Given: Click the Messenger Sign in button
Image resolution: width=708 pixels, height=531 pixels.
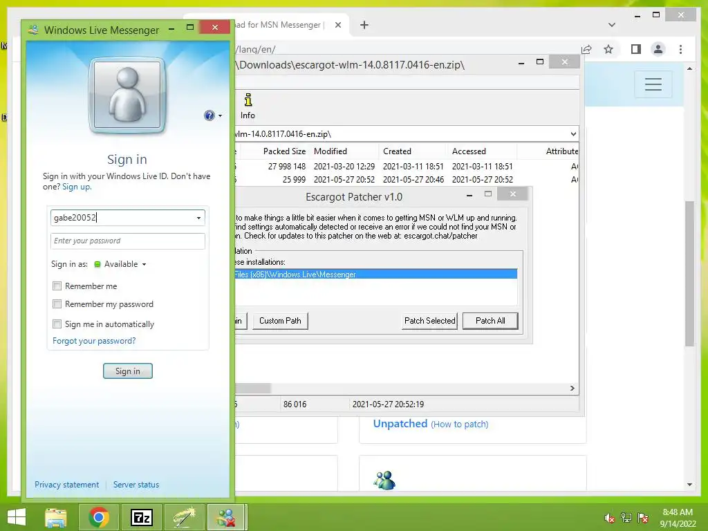Looking at the screenshot, I should point(128,371).
